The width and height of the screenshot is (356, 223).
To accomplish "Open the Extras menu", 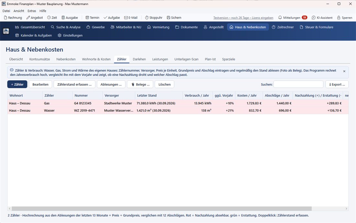I will [32, 11].
